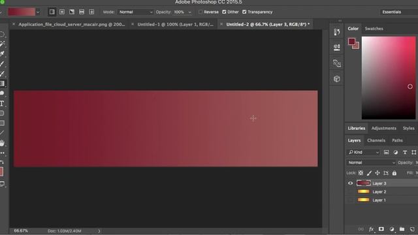The width and height of the screenshot is (418, 235).
Task: Expand the status bar arrow menu
Action: (x=99, y=231)
